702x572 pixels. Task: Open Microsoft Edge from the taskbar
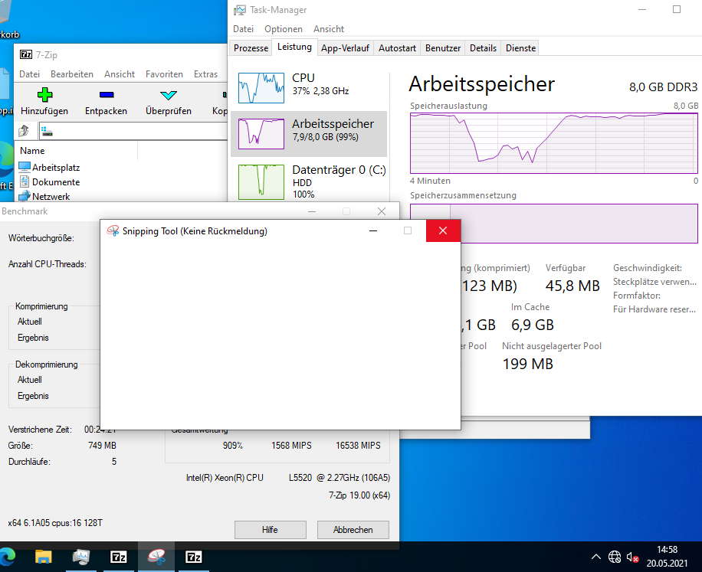click(x=8, y=557)
